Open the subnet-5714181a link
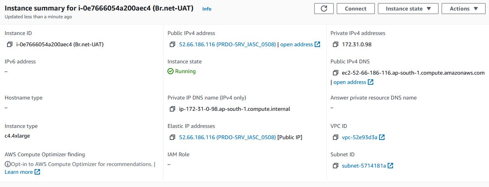489x187 pixels. tap(367, 166)
